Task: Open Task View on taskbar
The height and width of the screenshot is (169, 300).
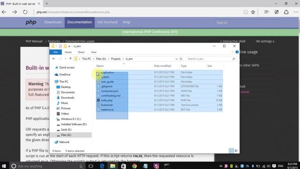Action: point(91,166)
